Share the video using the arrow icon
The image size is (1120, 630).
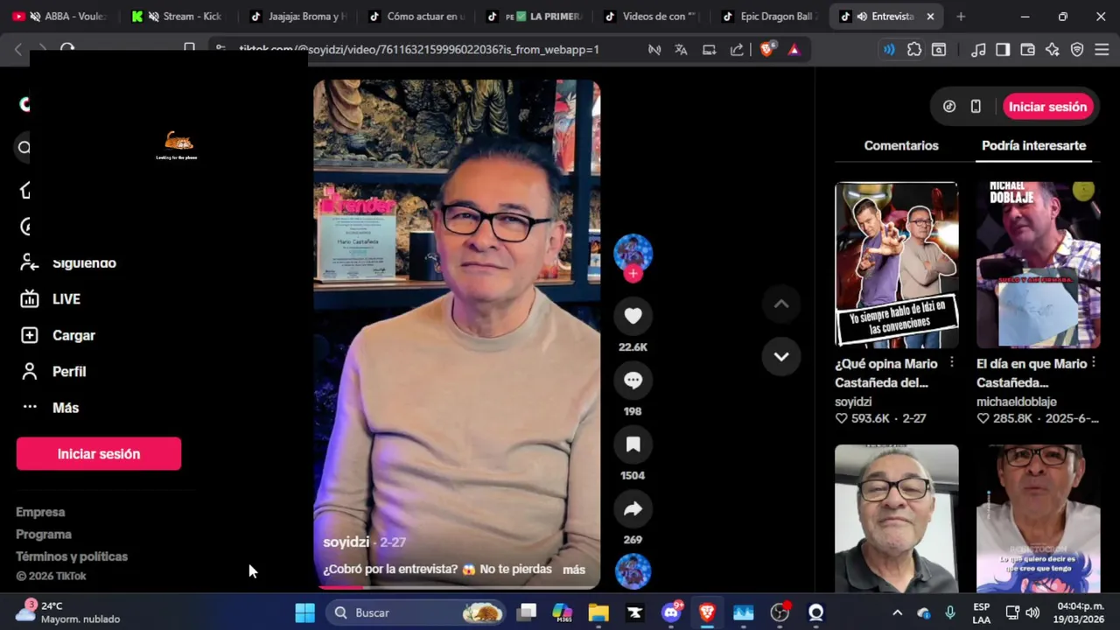click(633, 509)
